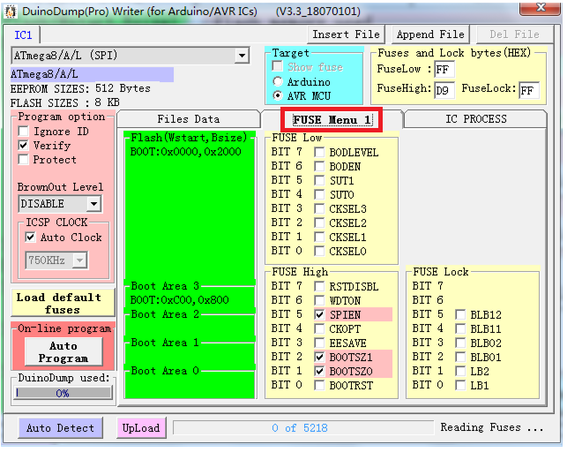
Task: Toggle the CKSEL0 fuse checkbox
Action: coord(319,251)
